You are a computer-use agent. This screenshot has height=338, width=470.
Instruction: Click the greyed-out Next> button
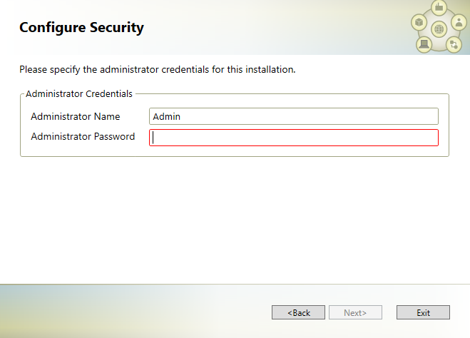tap(355, 312)
